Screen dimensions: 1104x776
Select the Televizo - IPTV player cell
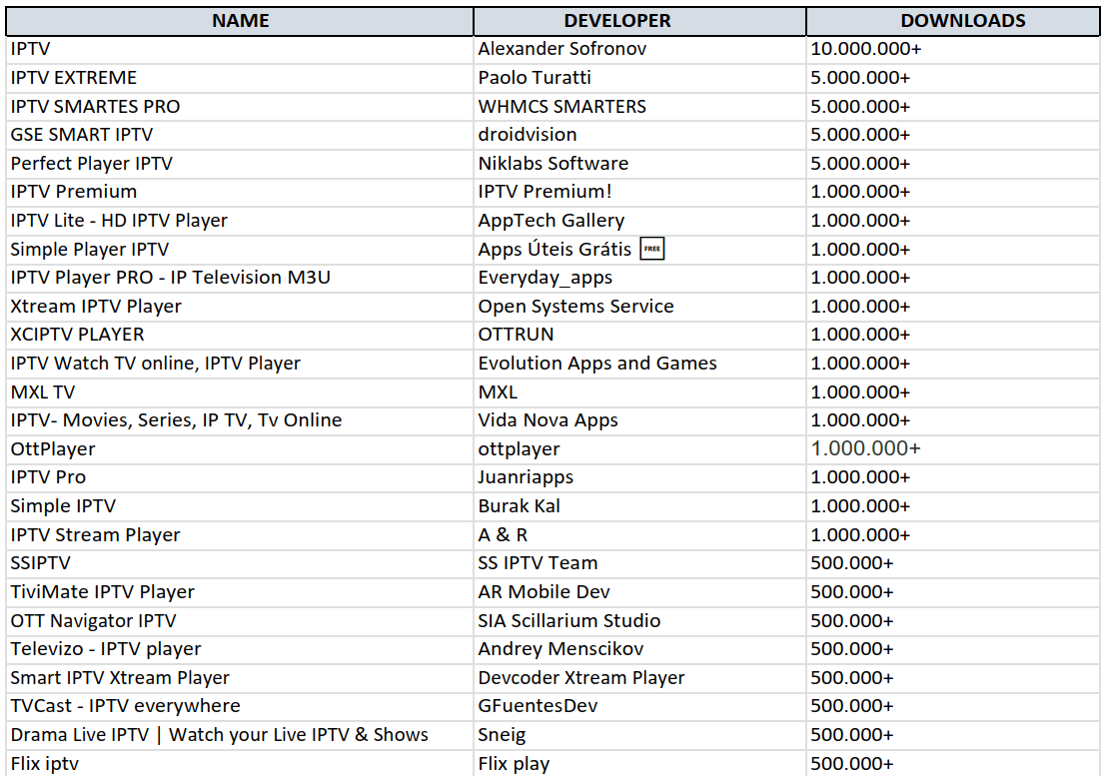[x=106, y=649]
